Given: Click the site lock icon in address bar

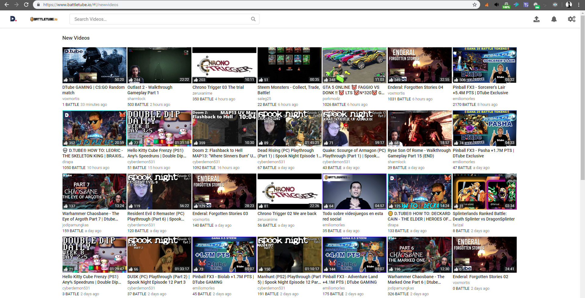Looking at the screenshot, I should [38, 5].
